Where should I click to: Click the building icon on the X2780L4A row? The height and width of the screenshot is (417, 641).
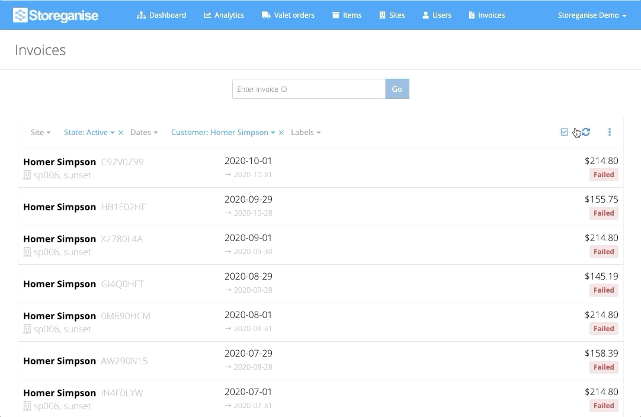click(x=27, y=252)
